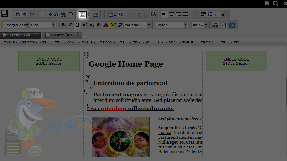Screen dimensions: 287x161
Task: Set alignment to left
Action: coord(164,14)
